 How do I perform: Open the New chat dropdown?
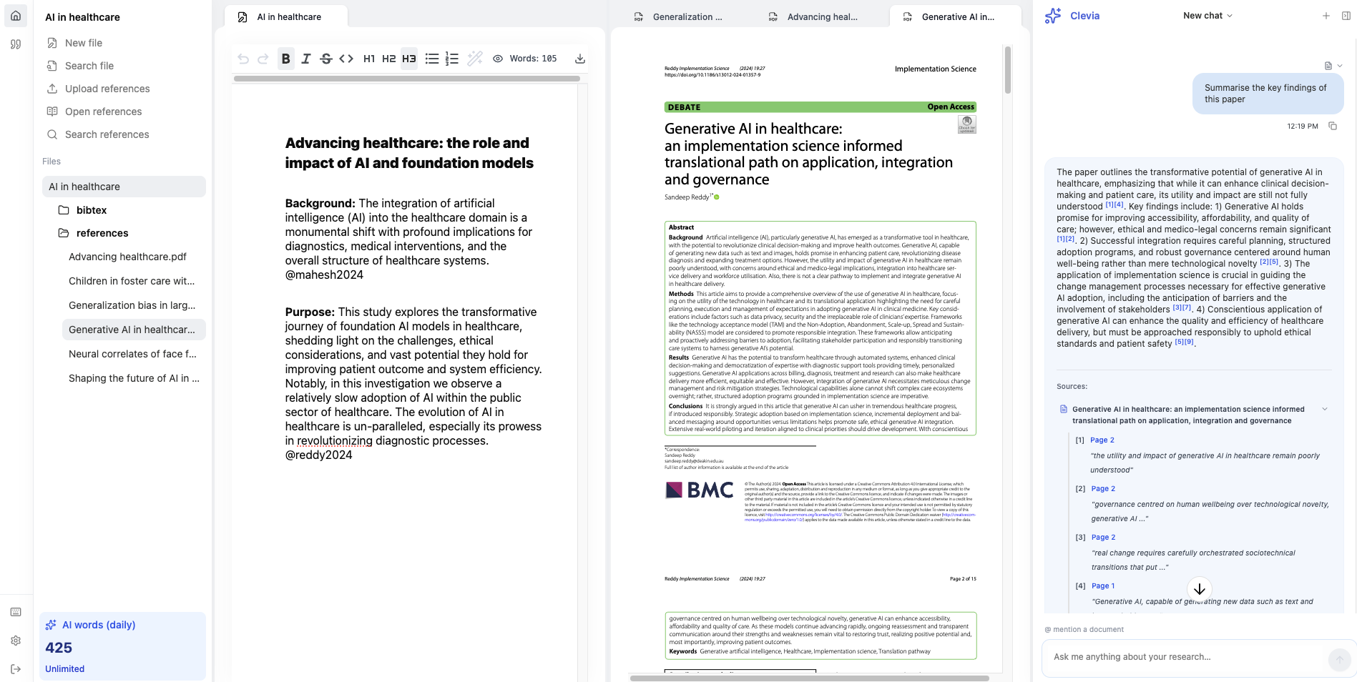[x=1207, y=16]
